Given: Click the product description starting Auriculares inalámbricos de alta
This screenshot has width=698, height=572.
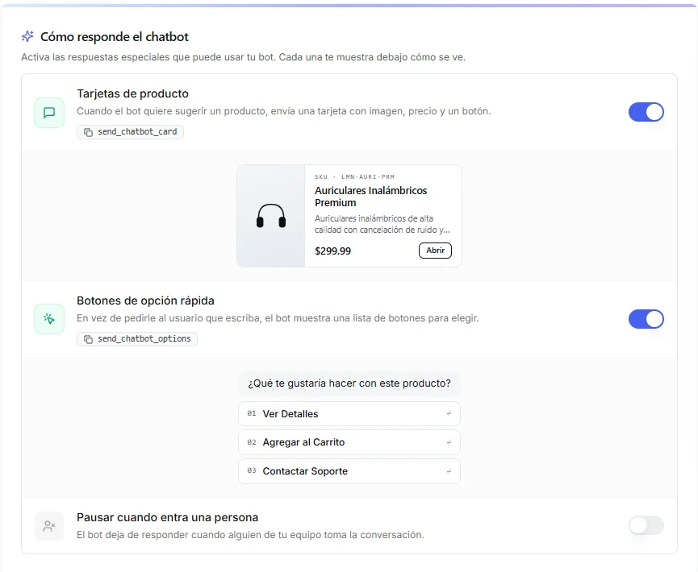Looking at the screenshot, I should [382, 224].
